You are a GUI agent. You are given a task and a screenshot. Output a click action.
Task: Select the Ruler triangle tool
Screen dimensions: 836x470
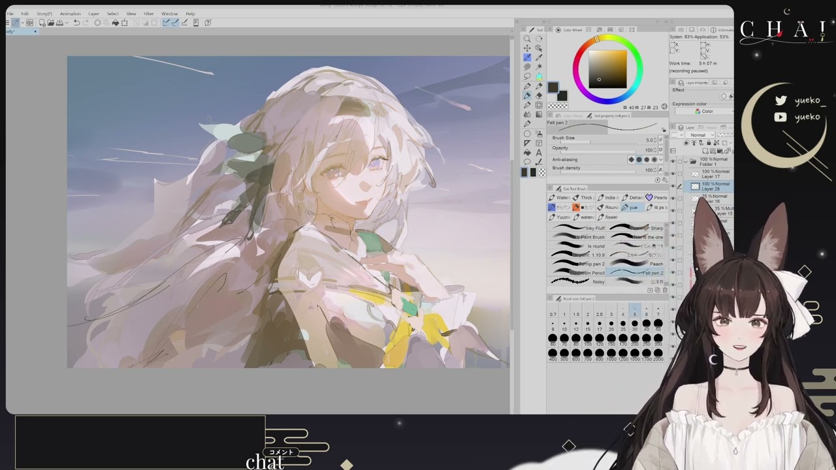point(527,143)
